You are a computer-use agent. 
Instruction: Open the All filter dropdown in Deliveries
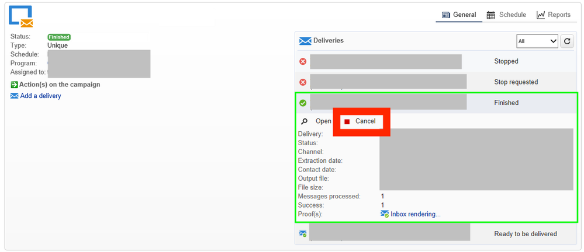pos(537,41)
